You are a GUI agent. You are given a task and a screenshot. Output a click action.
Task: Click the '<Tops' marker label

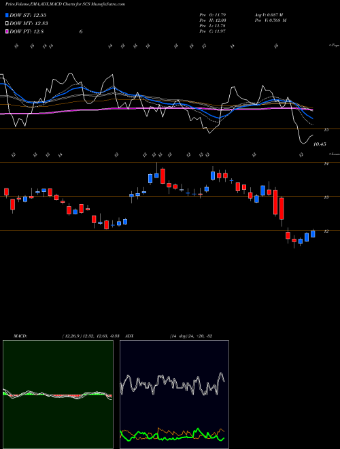pyautogui.click(x=334, y=46)
